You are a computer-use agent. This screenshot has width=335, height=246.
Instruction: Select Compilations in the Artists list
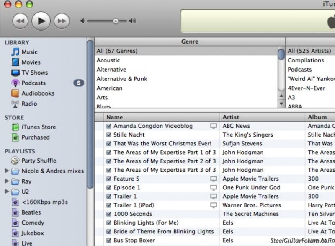click(x=310, y=60)
